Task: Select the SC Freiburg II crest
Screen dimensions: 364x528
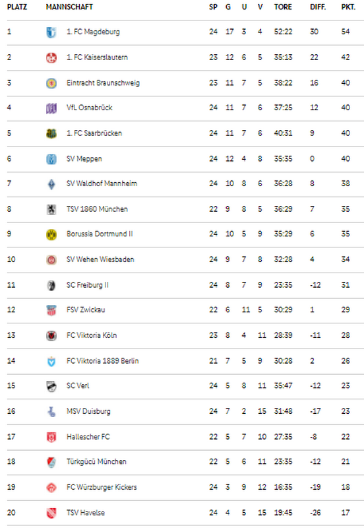Action: tap(51, 285)
